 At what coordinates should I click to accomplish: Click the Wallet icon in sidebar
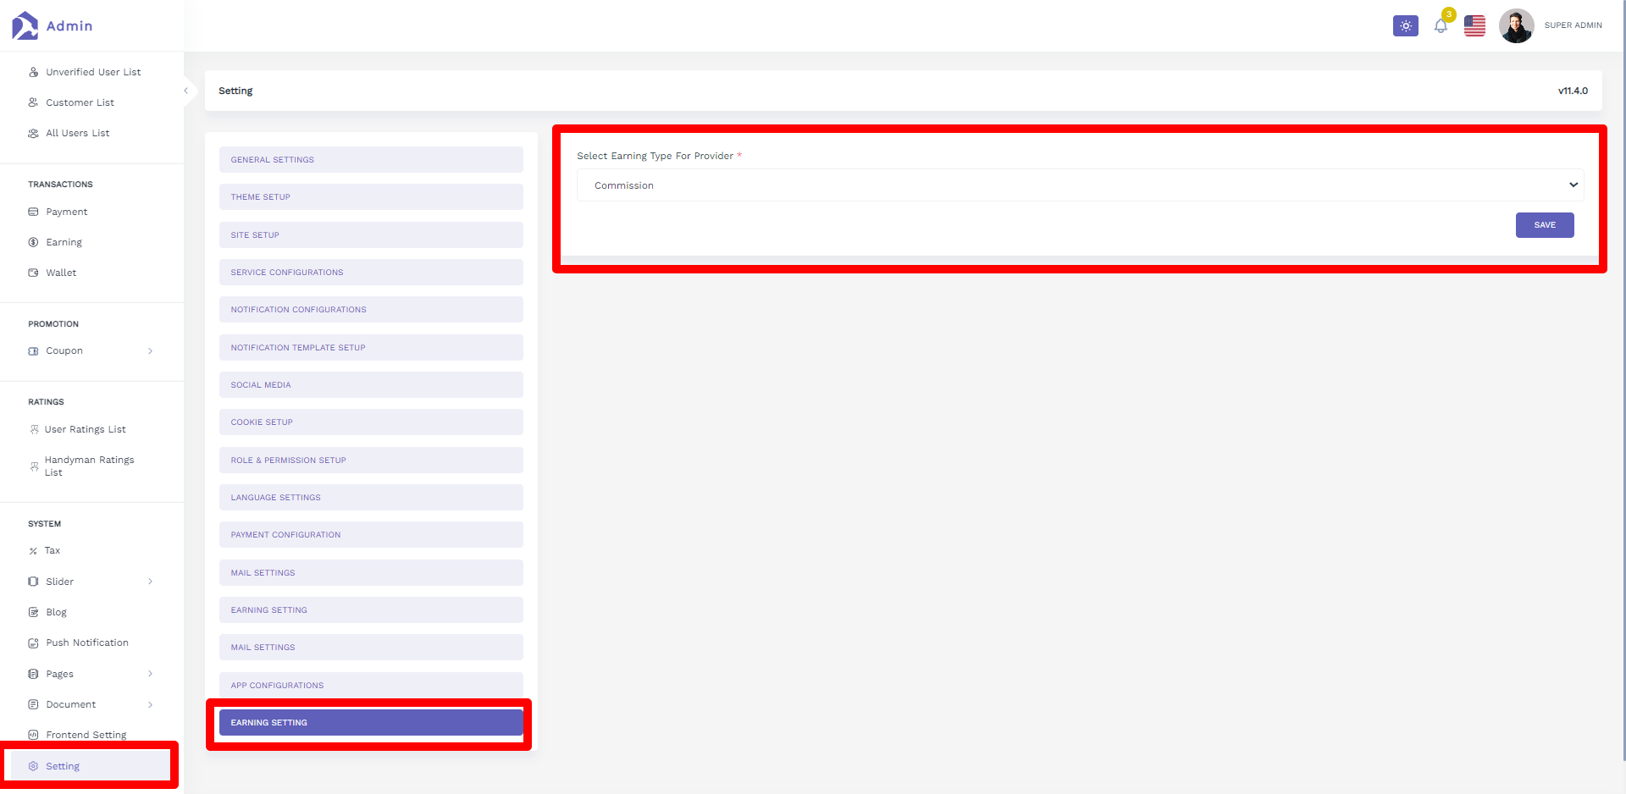coord(34,273)
